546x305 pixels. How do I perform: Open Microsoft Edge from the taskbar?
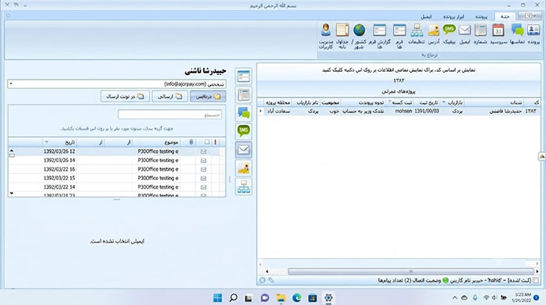tap(296, 298)
